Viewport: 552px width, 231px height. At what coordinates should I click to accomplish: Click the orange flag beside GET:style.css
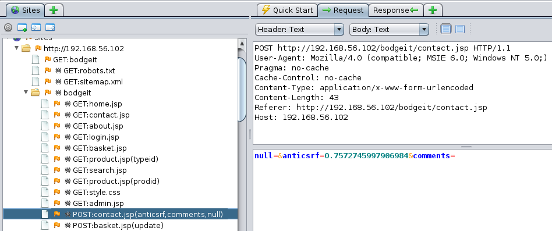(x=57, y=193)
